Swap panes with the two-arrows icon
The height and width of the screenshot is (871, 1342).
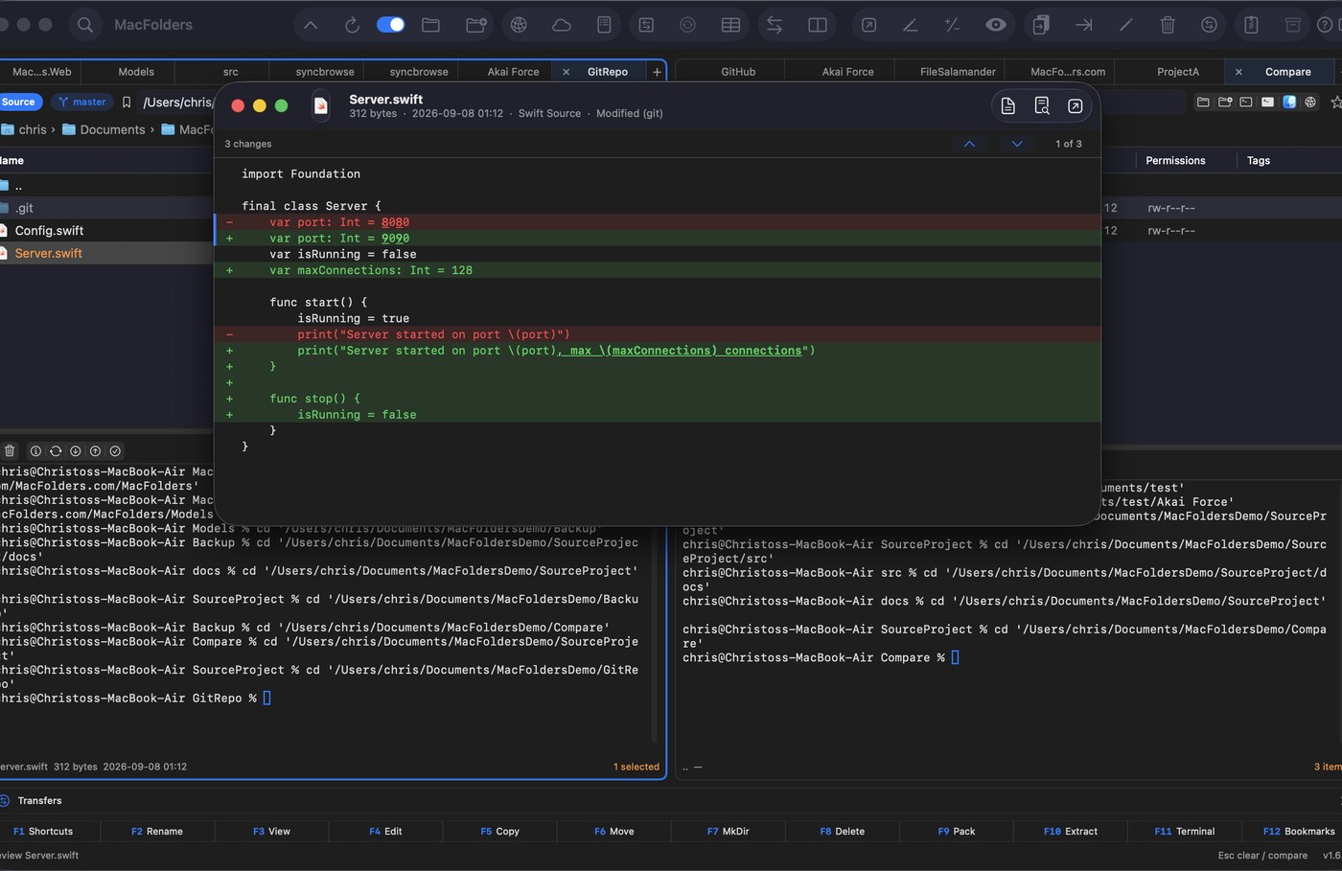click(x=775, y=25)
